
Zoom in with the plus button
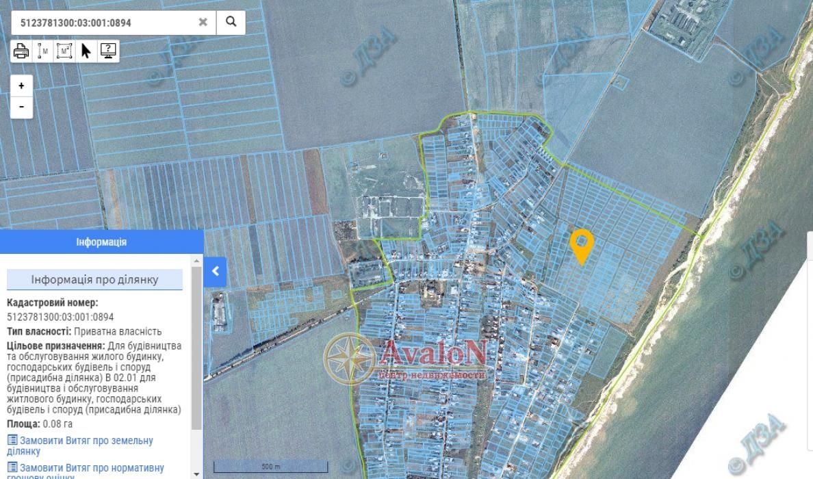(21, 86)
